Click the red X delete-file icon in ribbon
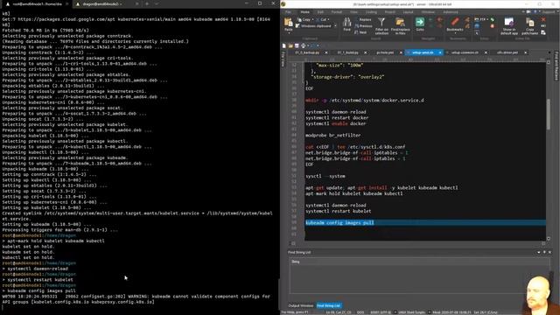The height and width of the screenshot is (315, 560). click(x=543, y=20)
